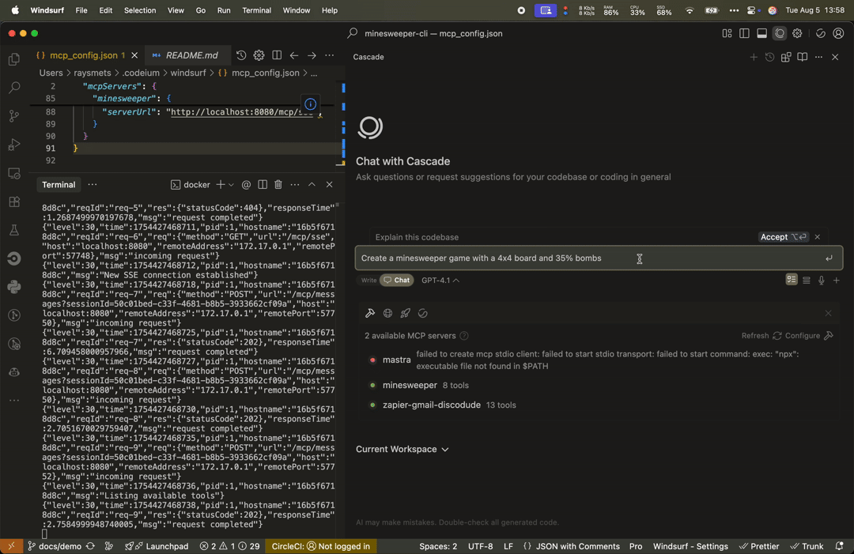Start voice input with the microphone icon
854x554 pixels.
coord(822,281)
